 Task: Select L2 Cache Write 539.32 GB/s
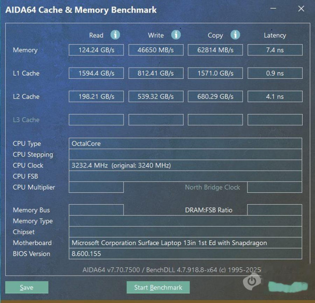click(x=156, y=96)
